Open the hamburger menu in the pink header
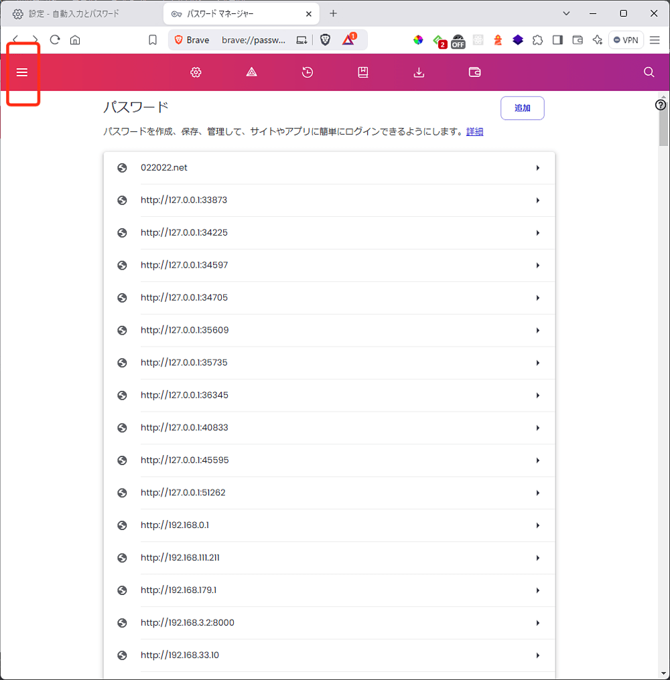The image size is (670, 680). pos(22,72)
